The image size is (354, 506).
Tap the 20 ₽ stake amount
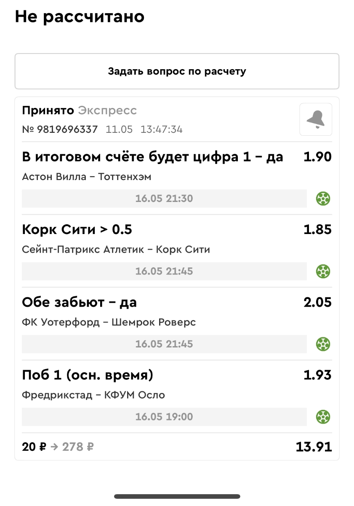click(x=34, y=447)
